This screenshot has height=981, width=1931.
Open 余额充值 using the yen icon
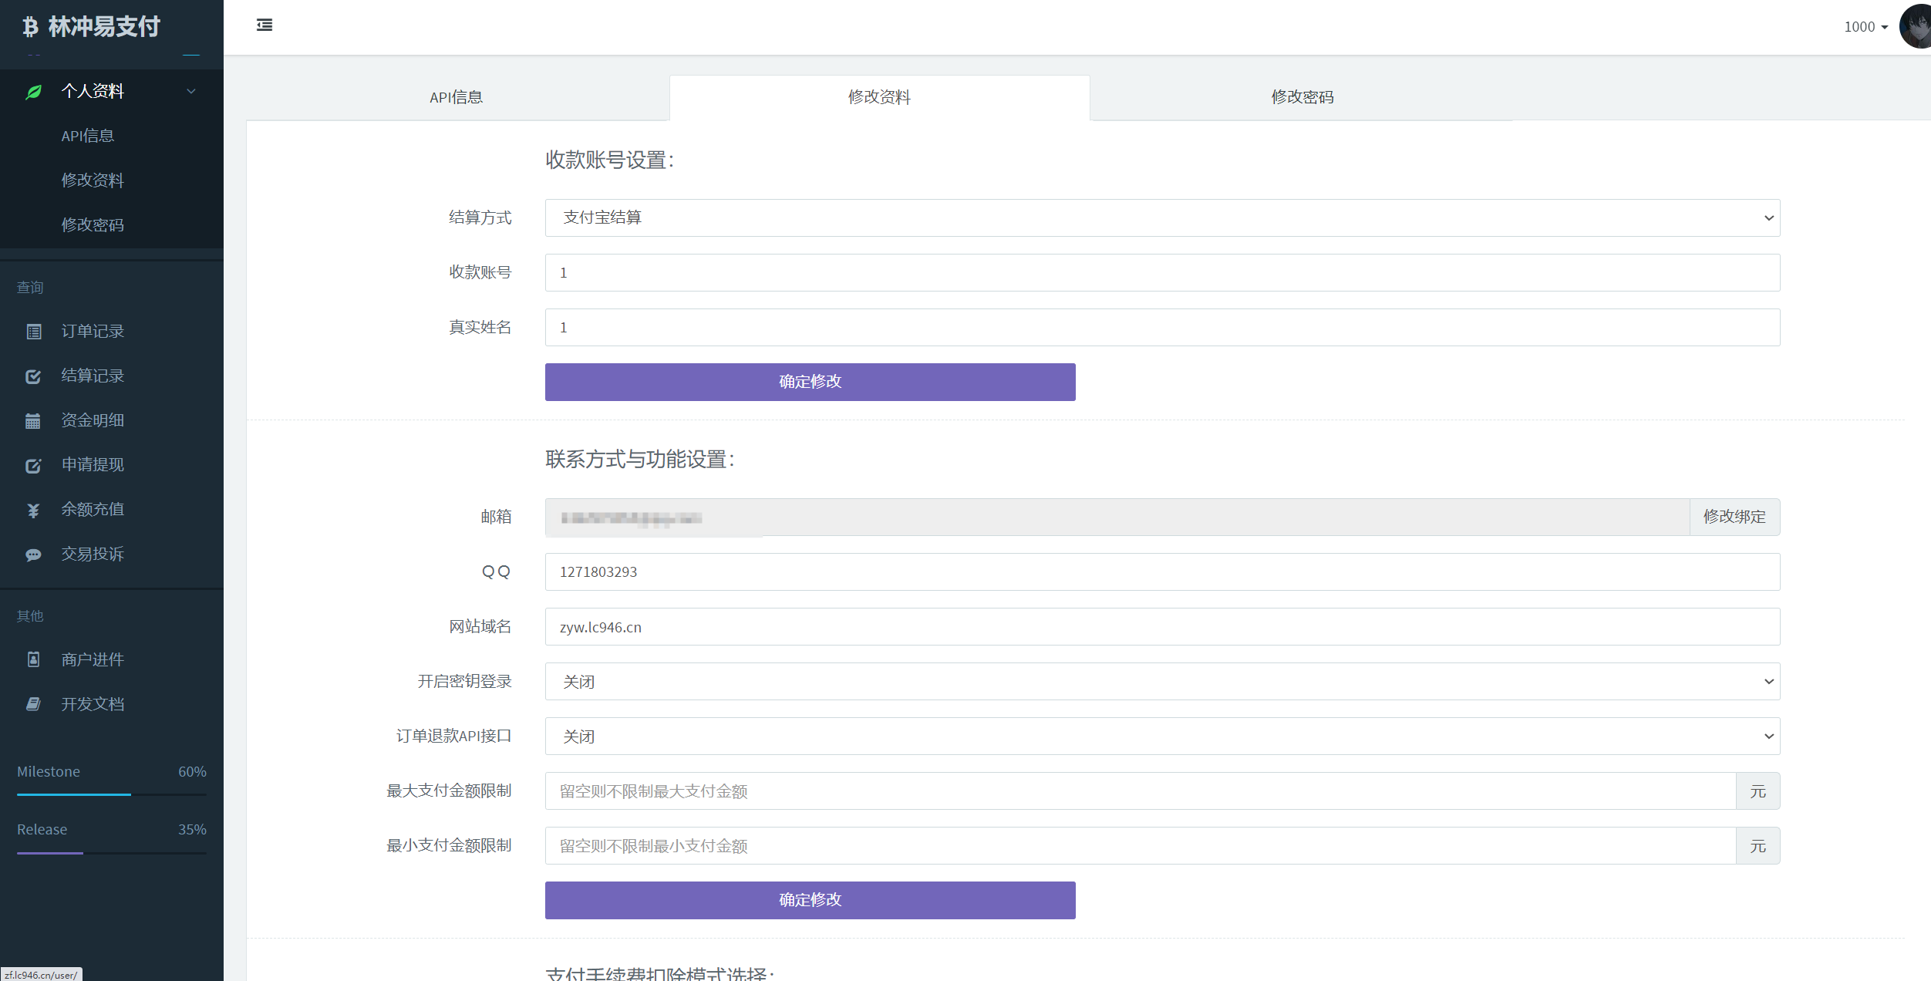pyautogui.click(x=33, y=509)
